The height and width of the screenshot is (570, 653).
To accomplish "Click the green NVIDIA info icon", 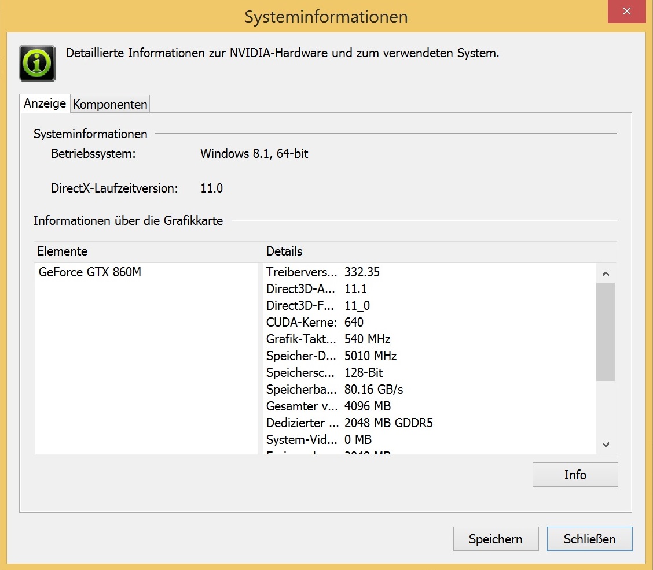I will click(x=37, y=63).
